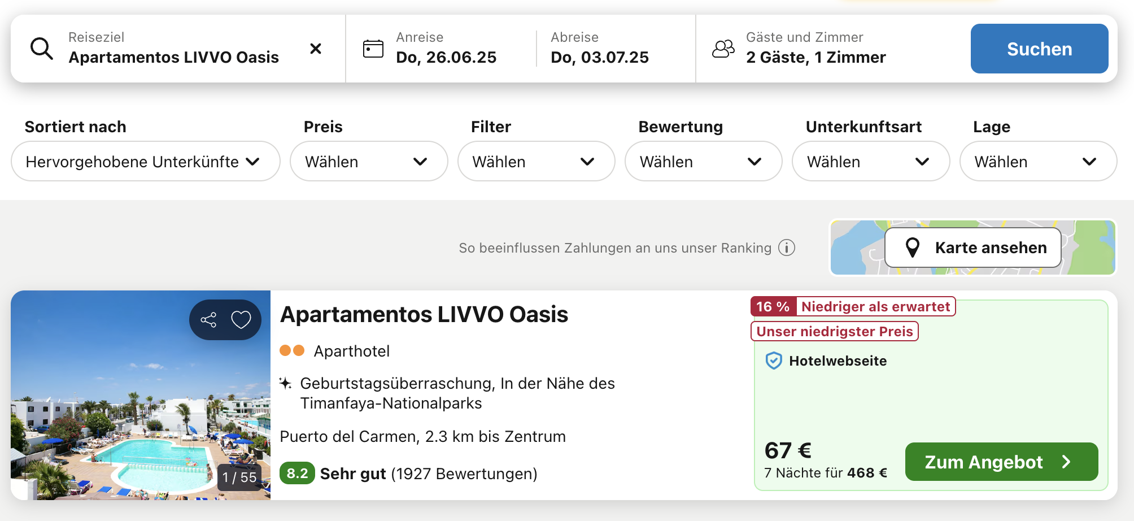Expand the Bewertung dropdown
The width and height of the screenshot is (1134, 521).
[x=703, y=161]
